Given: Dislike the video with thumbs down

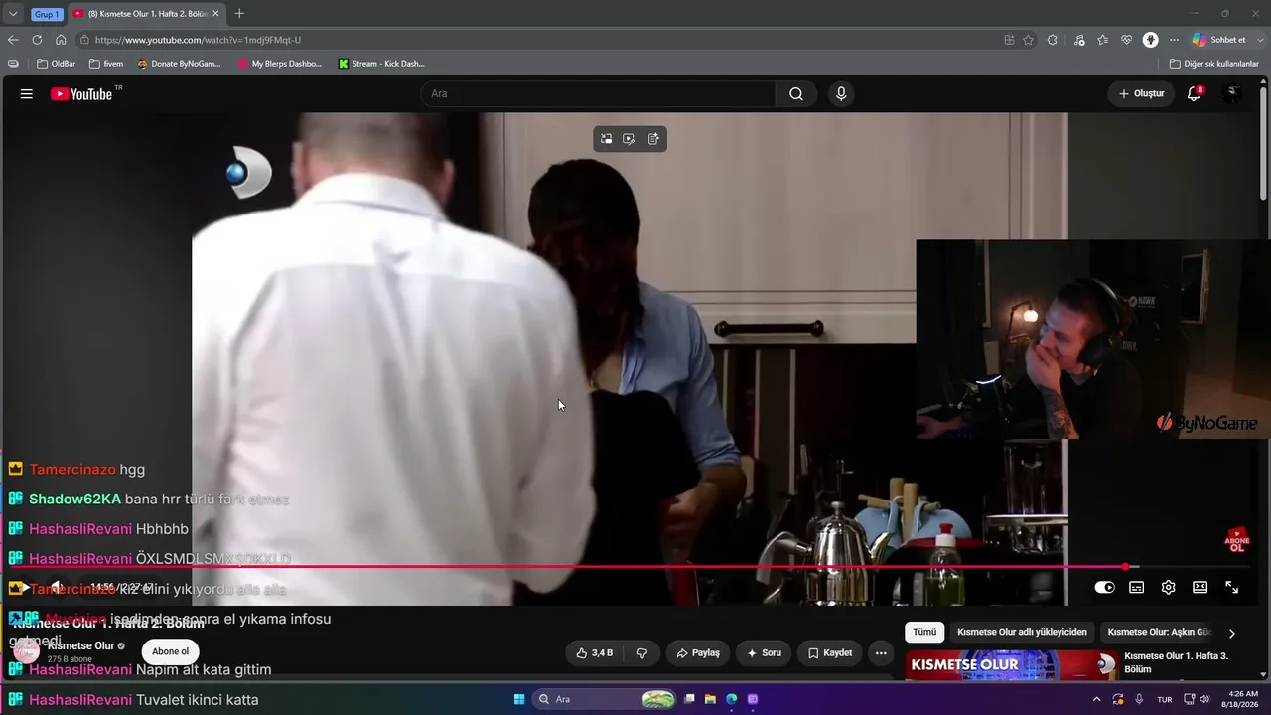Looking at the screenshot, I should point(642,653).
